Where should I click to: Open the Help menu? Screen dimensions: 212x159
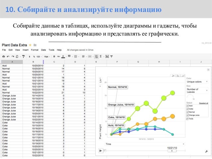pos(59,50)
